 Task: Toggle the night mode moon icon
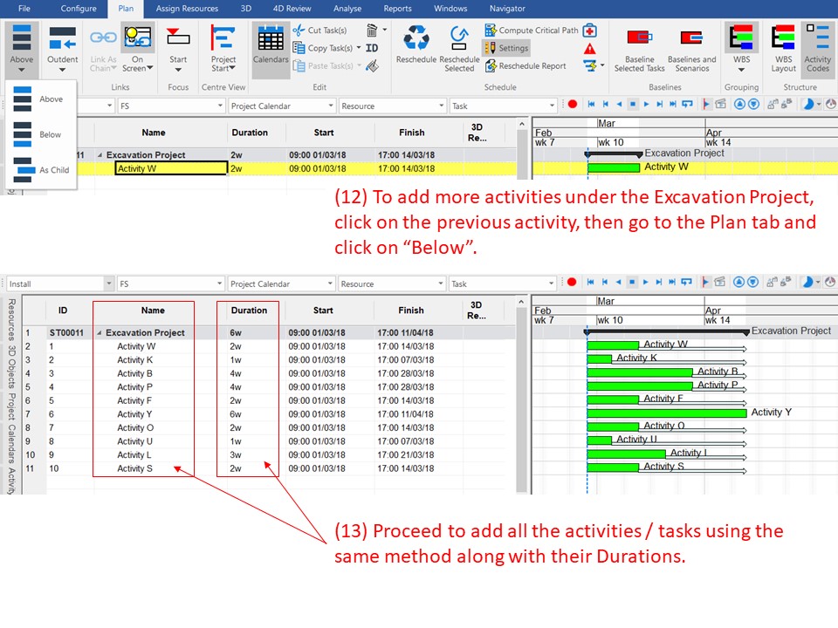click(807, 104)
